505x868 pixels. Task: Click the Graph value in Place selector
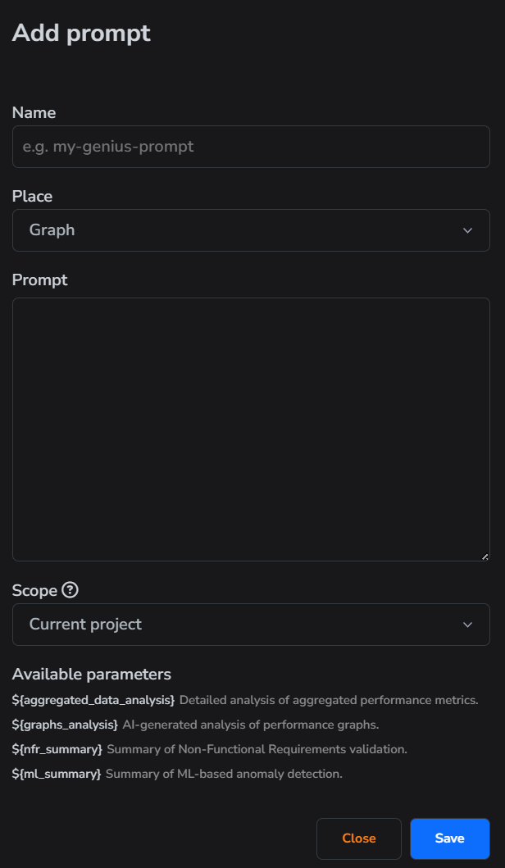(51, 230)
